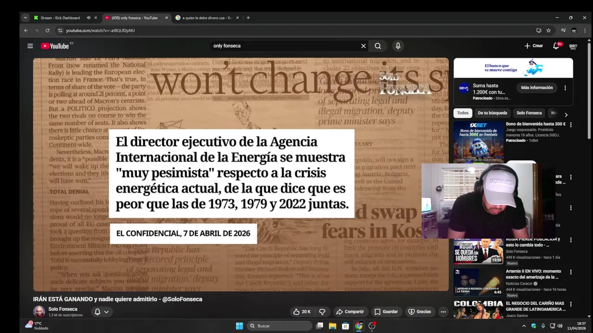
Task: Like the video (20 K)
Action: pos(302,312)
